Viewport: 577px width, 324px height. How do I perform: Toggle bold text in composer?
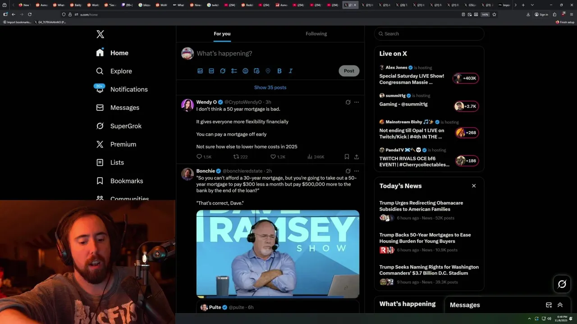point(279,71)
